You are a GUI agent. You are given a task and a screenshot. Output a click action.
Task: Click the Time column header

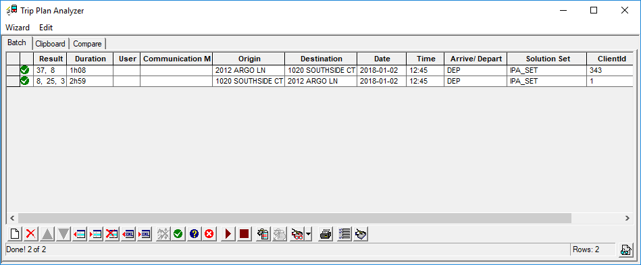[425, 59]
